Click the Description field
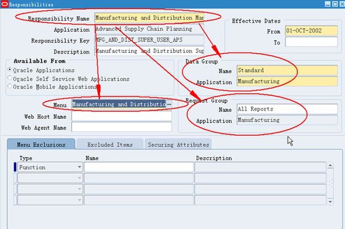Image resolution: width=345 pixels, height=229 pixels. 149,51
